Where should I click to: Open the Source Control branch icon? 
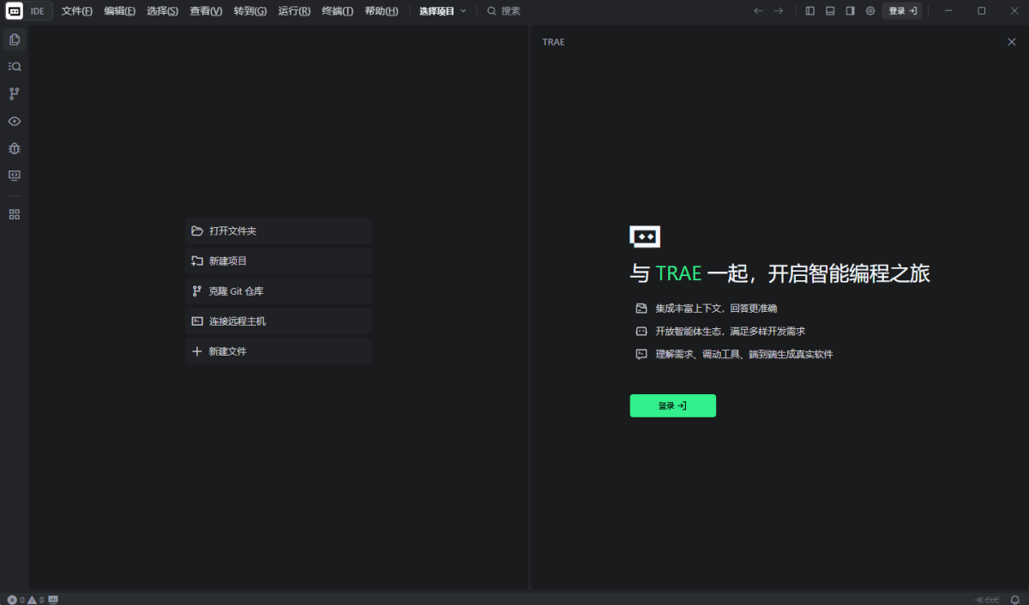(x=15, y=93)
